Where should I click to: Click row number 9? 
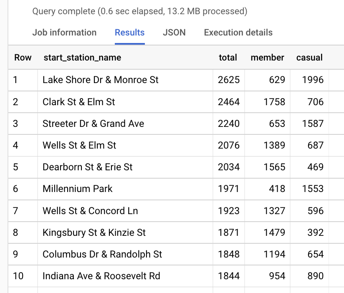tap(15, 254)
